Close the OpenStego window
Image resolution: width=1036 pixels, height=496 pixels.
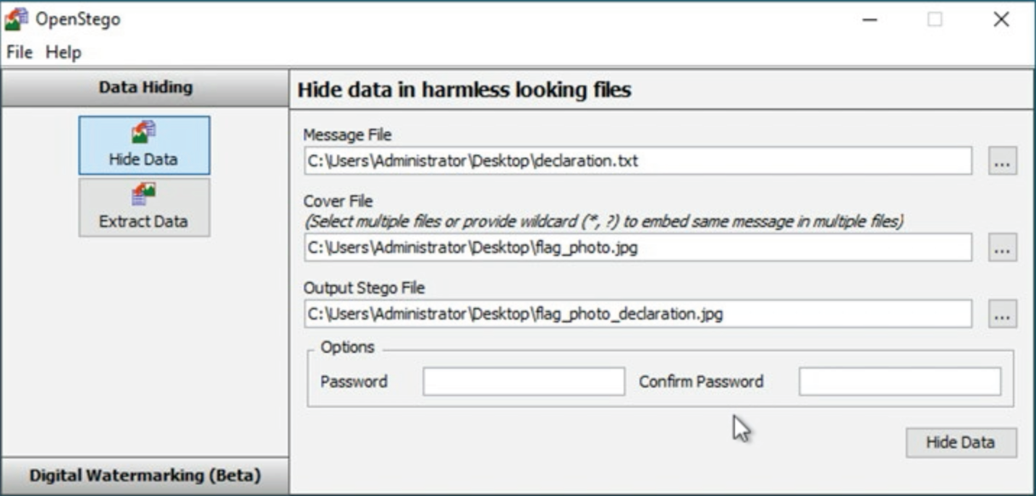coord(1001,20)
